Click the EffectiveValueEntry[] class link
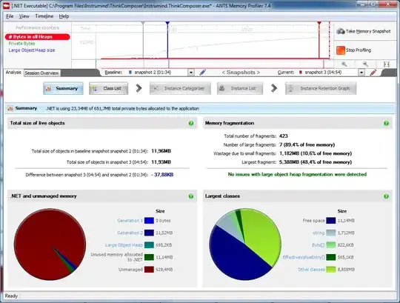Image resolution: width=400 pixels, height=303 pixels. [304, 257]
